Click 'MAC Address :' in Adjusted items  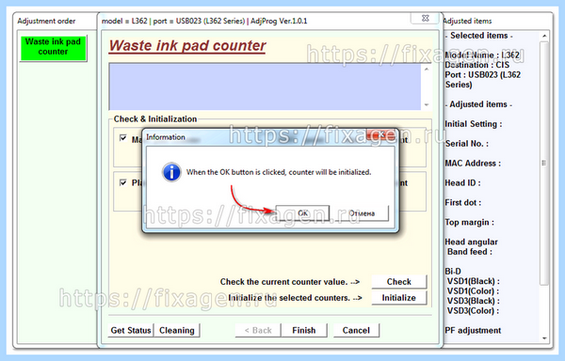pyautogui.click(x=473, y=164)
